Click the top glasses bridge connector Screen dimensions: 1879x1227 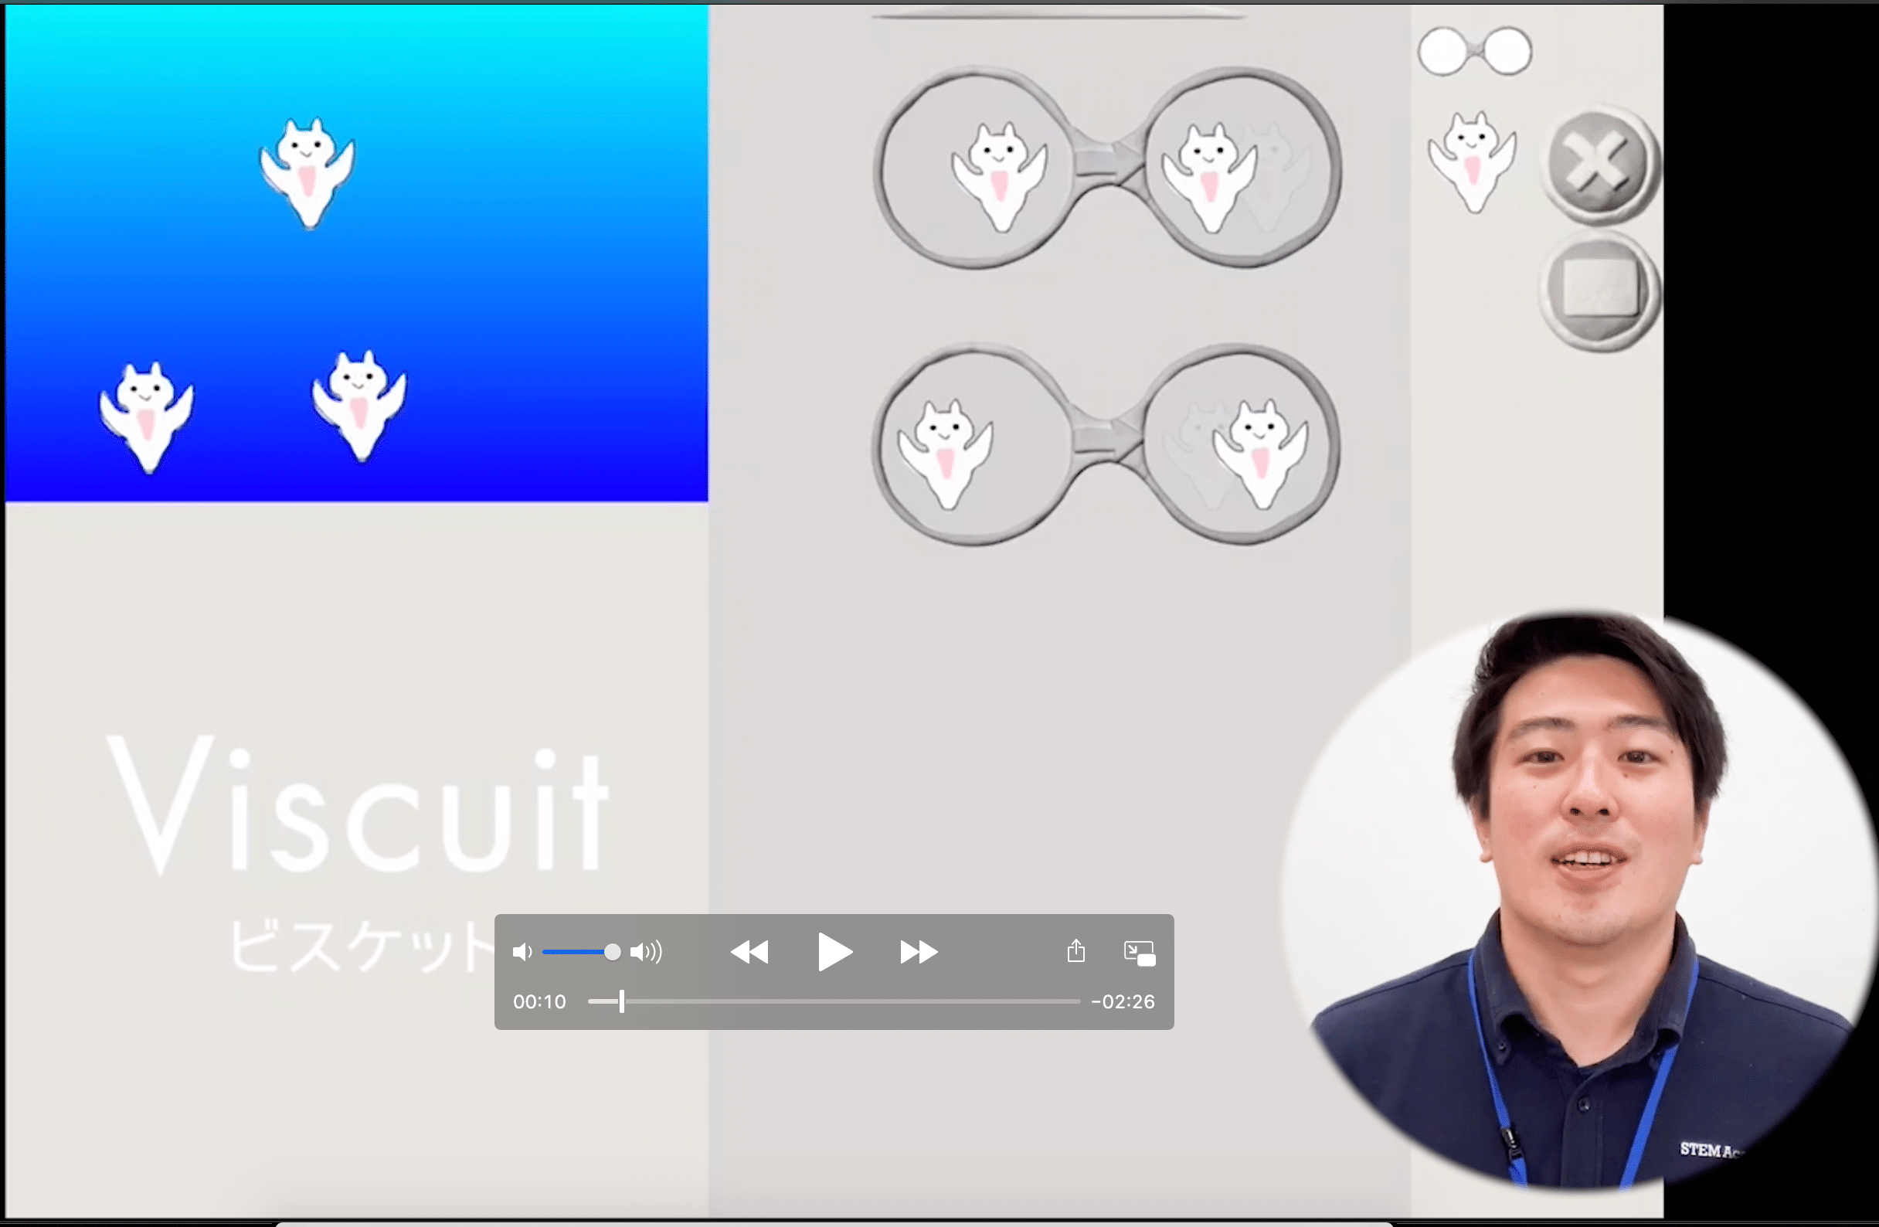coord(1109,161)
